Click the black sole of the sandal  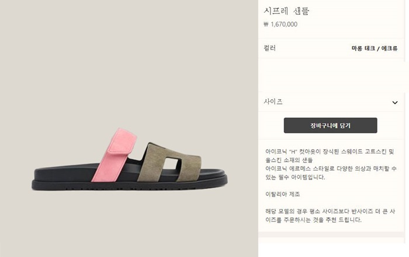tap(130, 184)
